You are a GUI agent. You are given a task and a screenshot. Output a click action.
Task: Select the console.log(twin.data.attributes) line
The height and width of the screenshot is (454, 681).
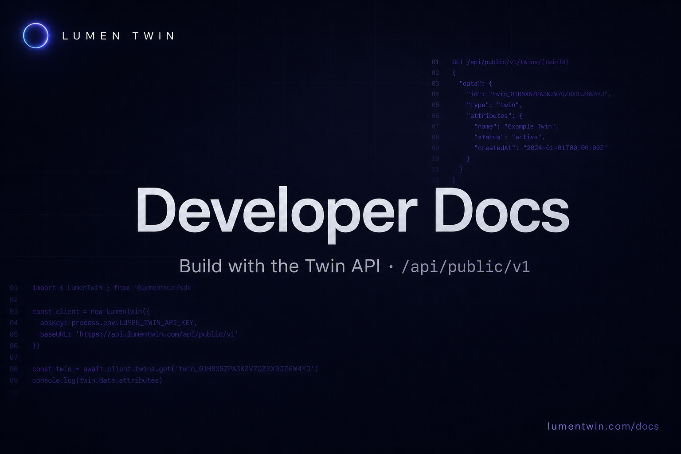97,380
